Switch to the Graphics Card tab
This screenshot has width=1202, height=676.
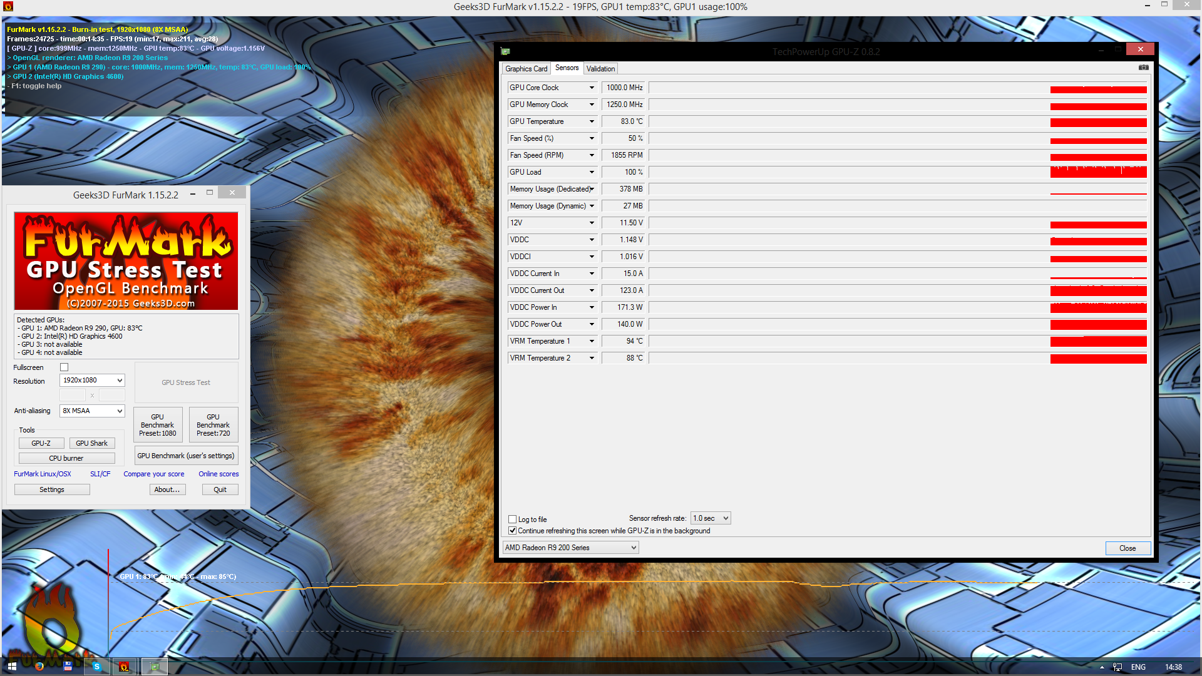[526, 69]
